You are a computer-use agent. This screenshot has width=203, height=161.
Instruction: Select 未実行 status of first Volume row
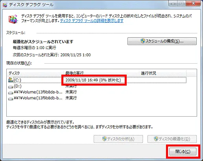pyautogui.click(x=71, y=92)
